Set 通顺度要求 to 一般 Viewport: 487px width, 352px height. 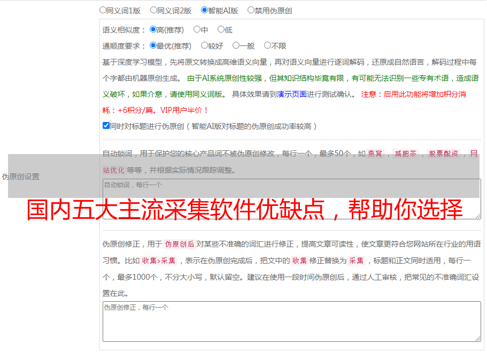[x=236, y=45]
